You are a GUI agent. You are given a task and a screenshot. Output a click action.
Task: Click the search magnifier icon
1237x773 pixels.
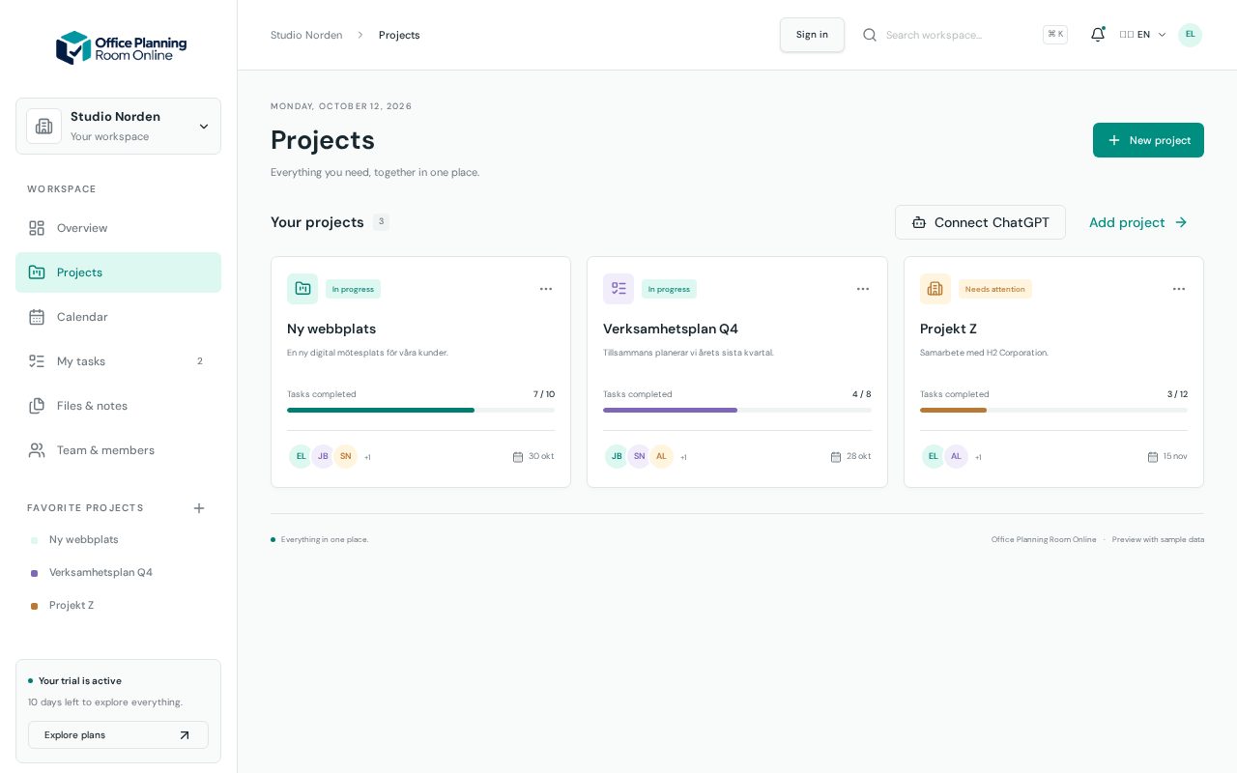[x=870, y=35]
